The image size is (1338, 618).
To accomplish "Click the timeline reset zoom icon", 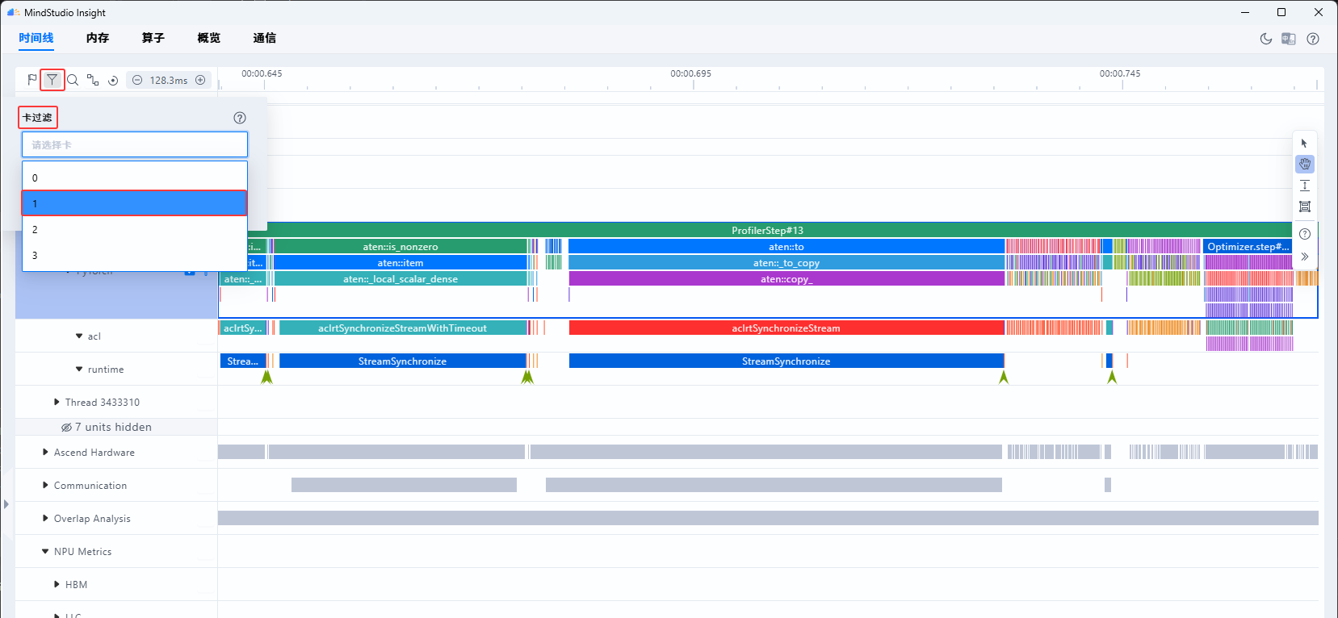I will 113,80.
